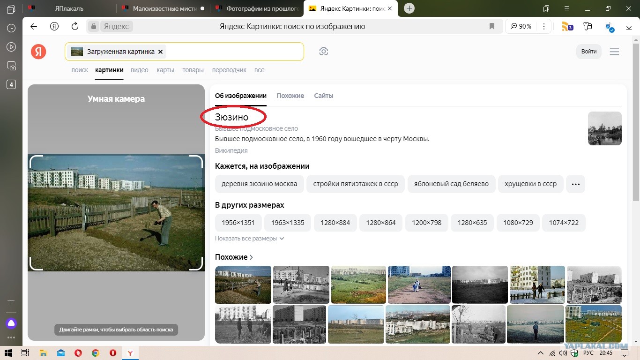Viewport: 640px width, 360px height.
Task: Launch Alice assistant in sidebar
Action: (11, 323)
